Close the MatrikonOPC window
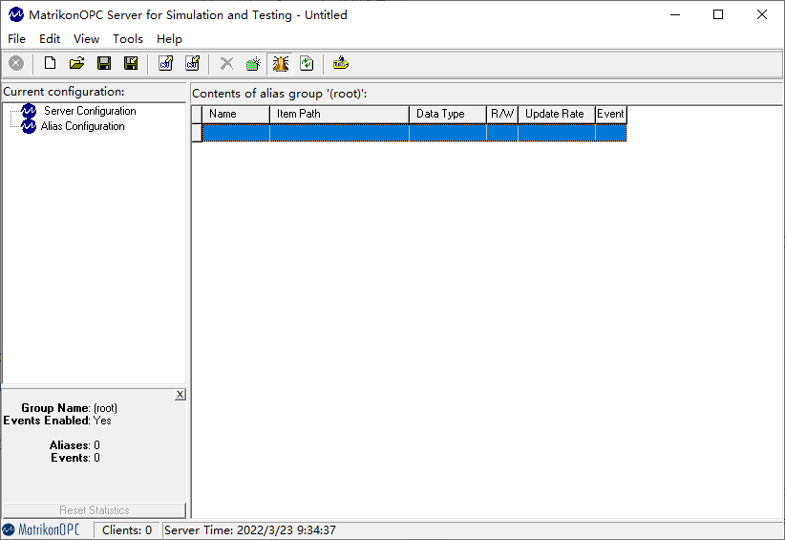Image resolution: width=785 pixels, height=540 pixels. [x=761, y=15]
